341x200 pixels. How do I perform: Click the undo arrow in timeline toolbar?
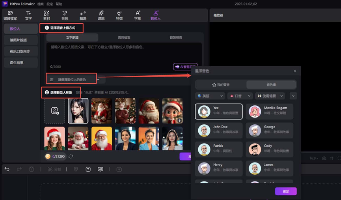tap(7, 169)
